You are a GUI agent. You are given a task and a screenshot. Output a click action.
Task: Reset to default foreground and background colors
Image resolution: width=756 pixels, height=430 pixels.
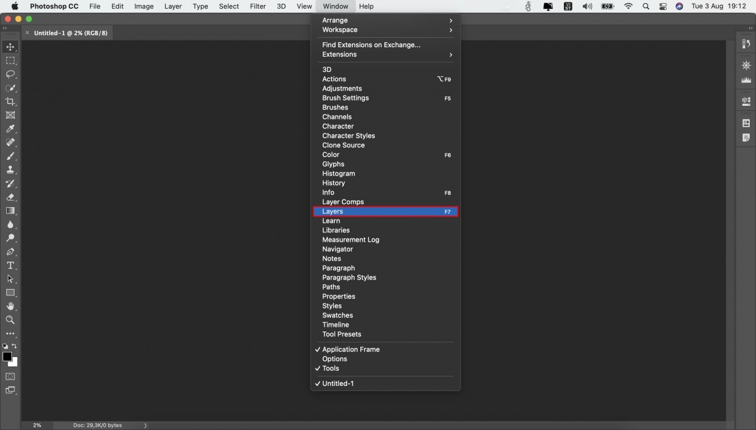pos(5,346)
